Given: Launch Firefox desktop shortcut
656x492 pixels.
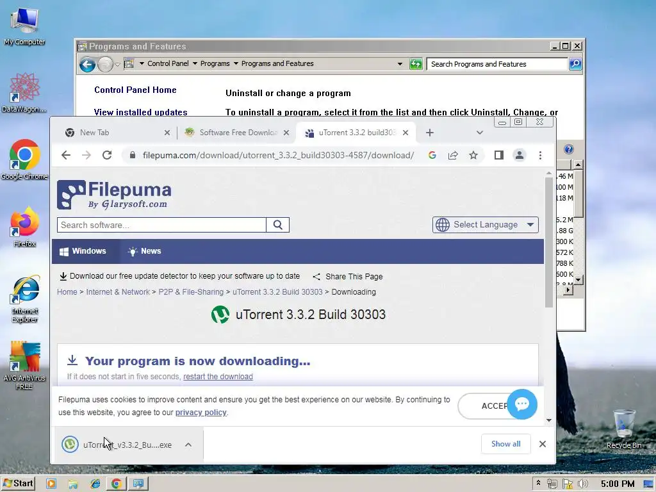Looking at the screenshot, I should (x=24, y=227).
